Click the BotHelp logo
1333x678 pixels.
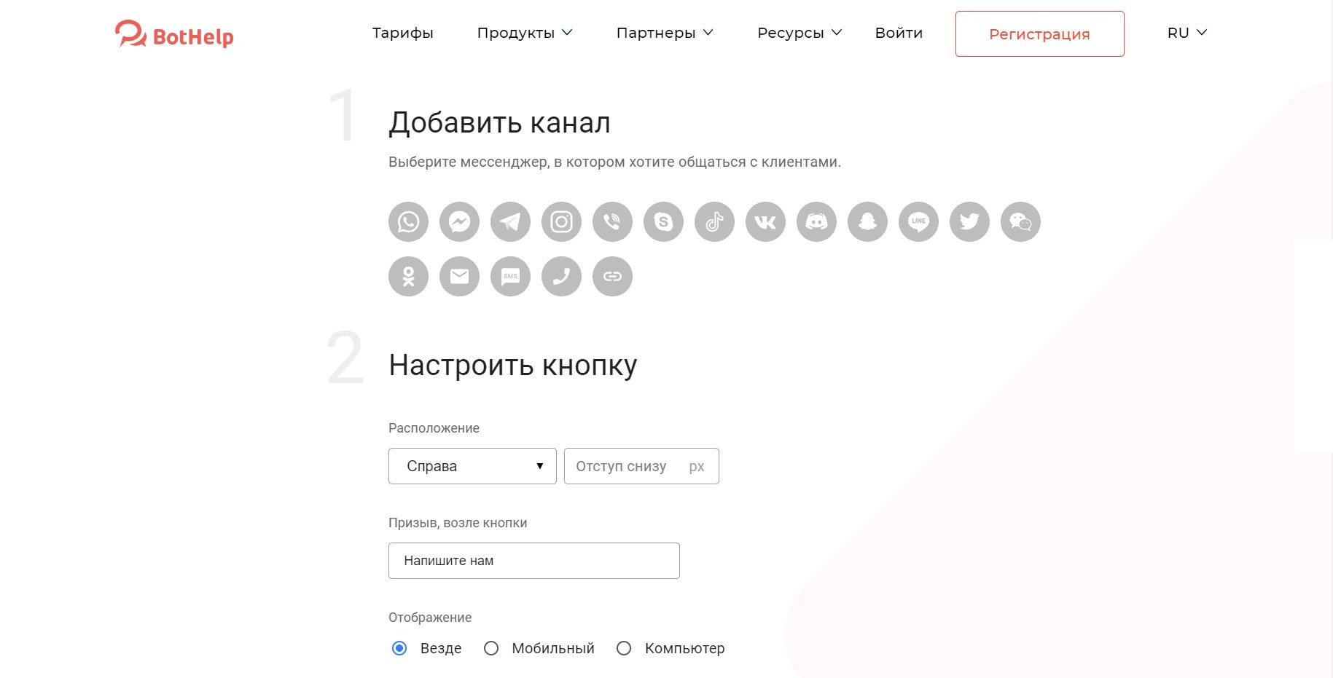point(174,34)
